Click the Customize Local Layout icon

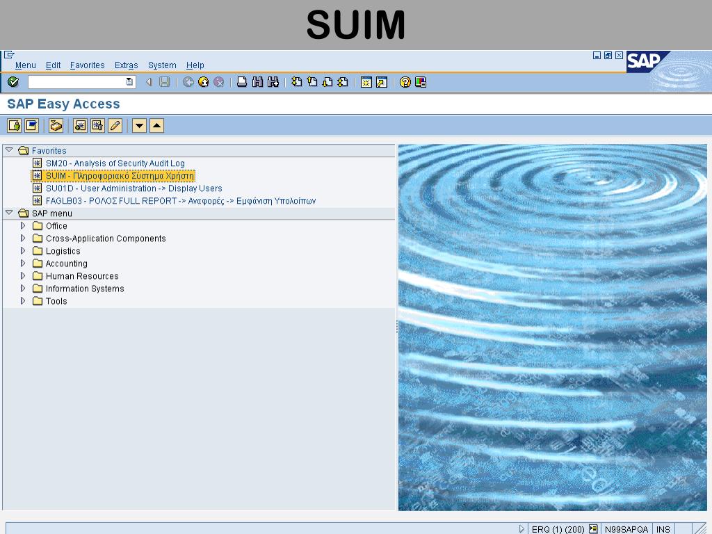[x=421, y=82]
